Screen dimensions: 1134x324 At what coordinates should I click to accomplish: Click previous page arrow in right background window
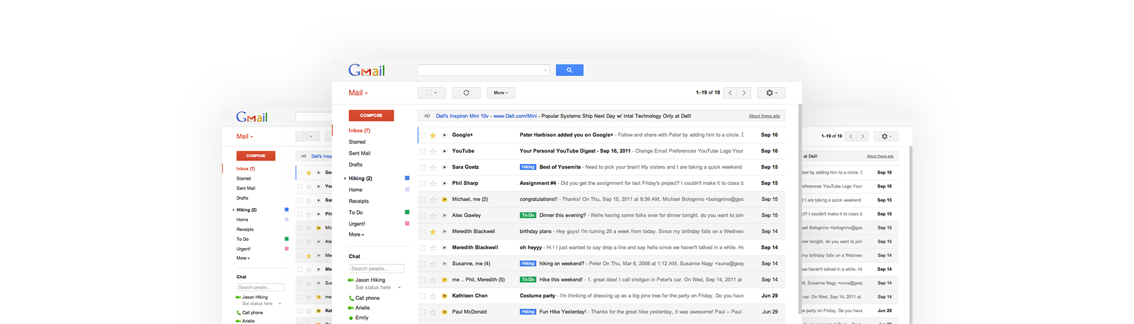851,136
